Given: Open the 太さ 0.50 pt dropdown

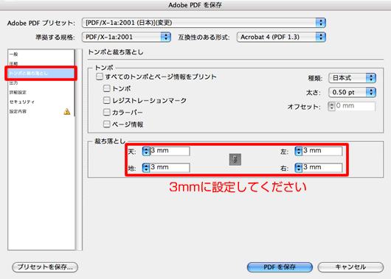Looking at the screenshot, I should pyautogui.click(x=352, y=92).
